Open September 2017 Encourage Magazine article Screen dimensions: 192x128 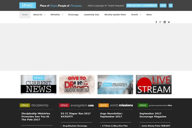tap(153, 115)
